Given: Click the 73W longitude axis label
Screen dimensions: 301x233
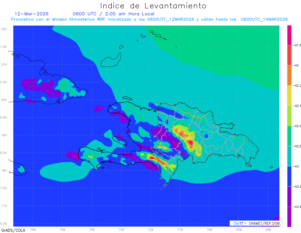Looking at the screenshot, I should (121, 230).
